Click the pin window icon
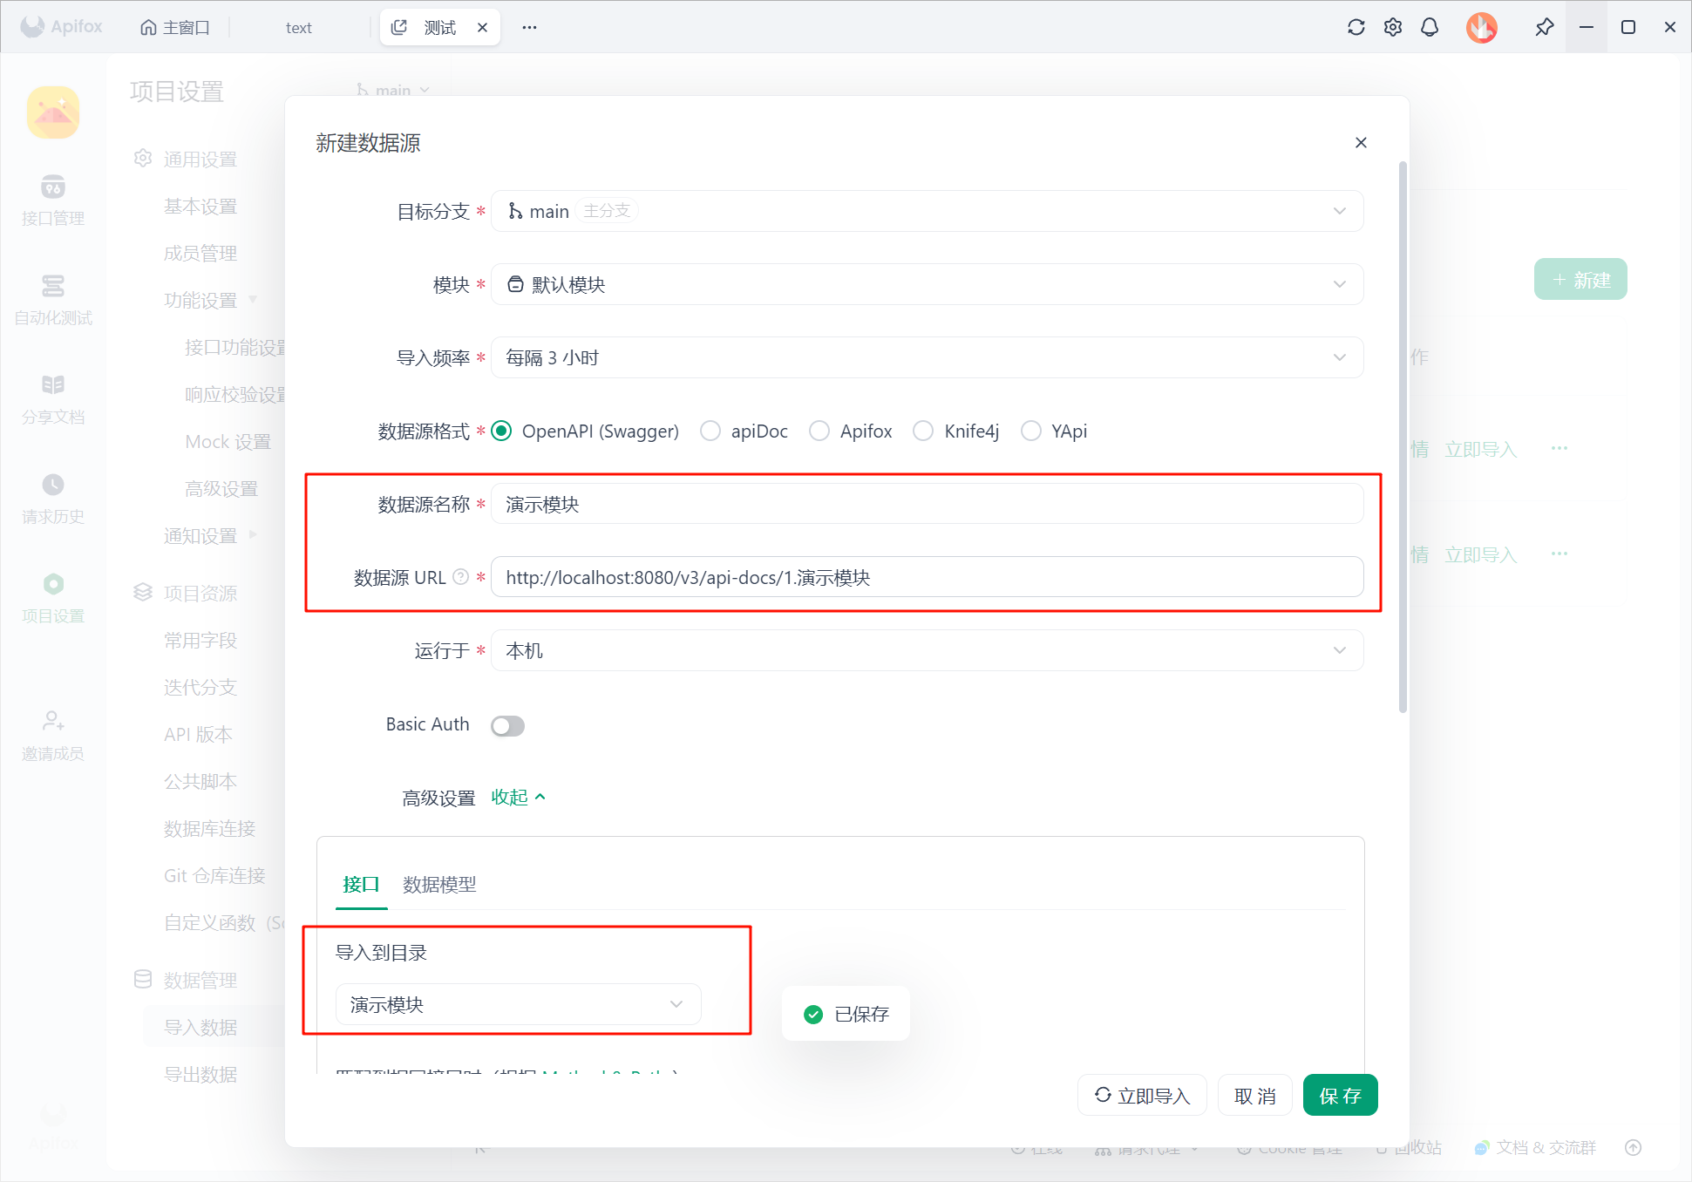 (1544, 27)
